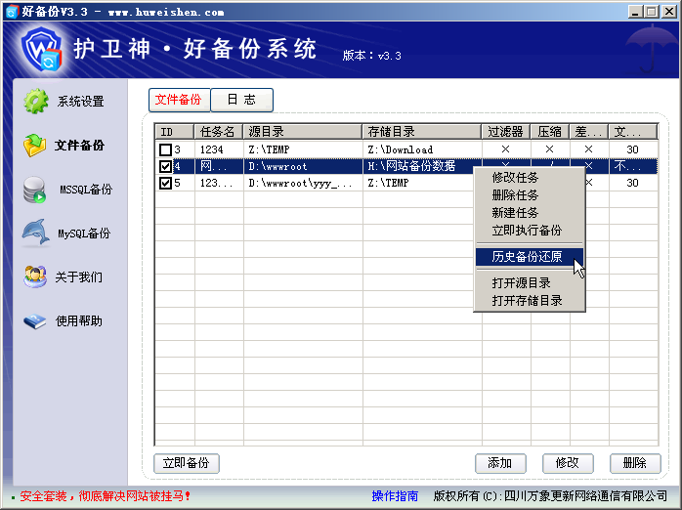Click the 存储目录 column header

coord(422,132)
